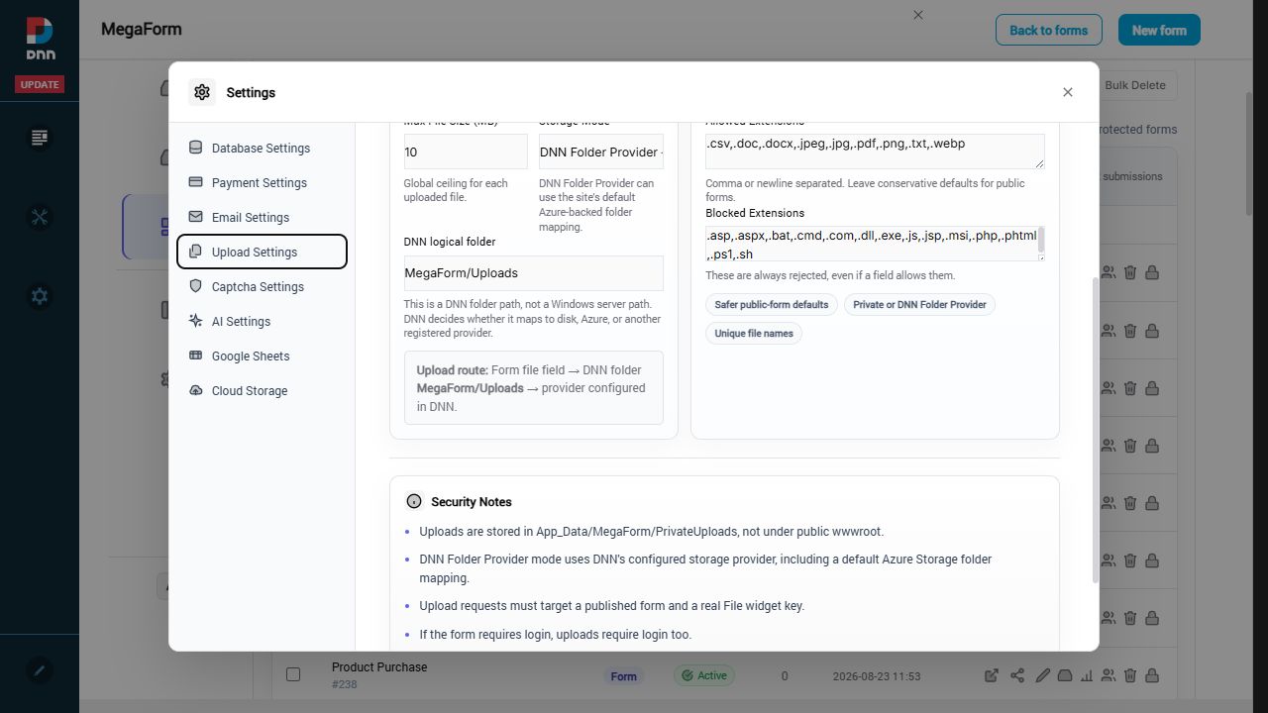Click the DNN logical folder field MegaForm/Uploads
This screenshot has width=1268, height=713.
click(534, 273)
